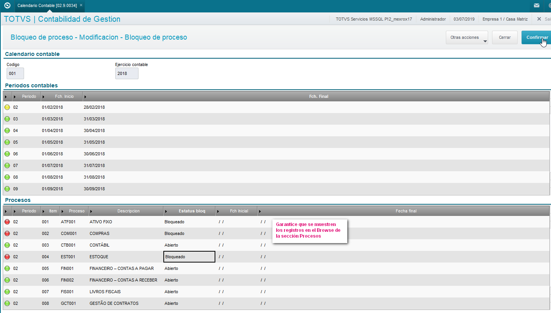This screenshot has height=313, width=551.
Task: Click yellow status icon of period 02
Action: click(7, 107)
